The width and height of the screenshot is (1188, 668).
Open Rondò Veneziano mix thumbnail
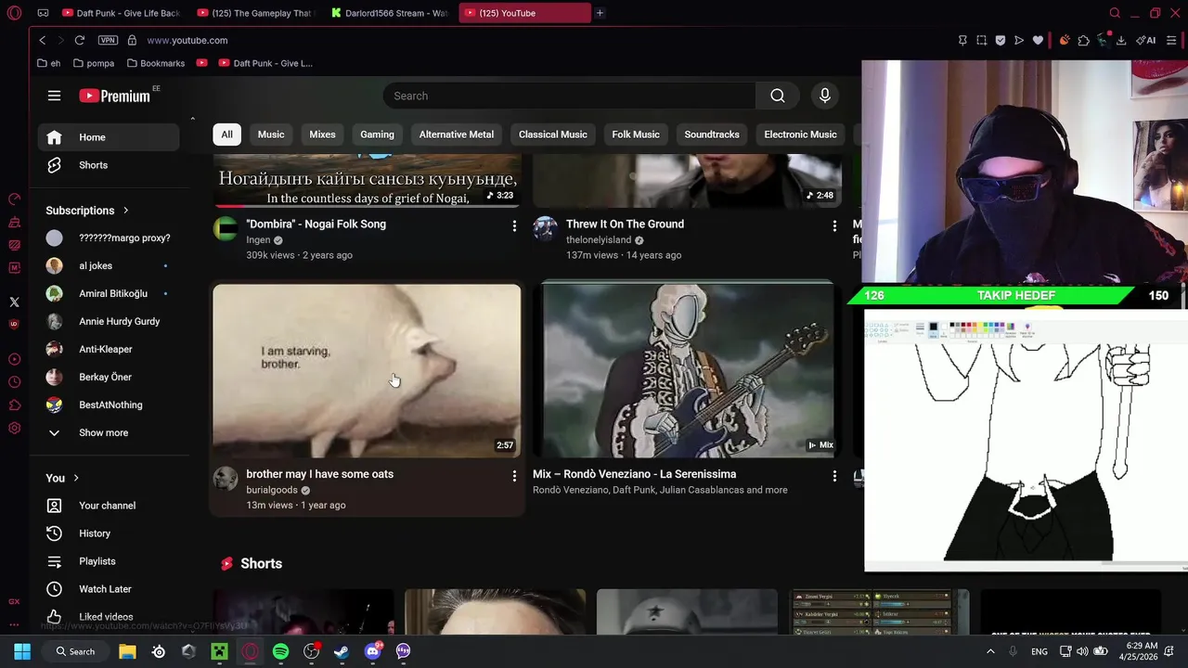click(x=687, y=370)
